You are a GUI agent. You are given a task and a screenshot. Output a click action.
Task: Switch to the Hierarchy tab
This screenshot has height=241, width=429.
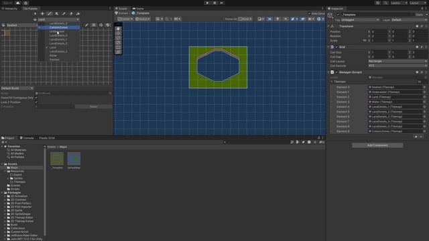pyautogui.click(x=9, y=9)
